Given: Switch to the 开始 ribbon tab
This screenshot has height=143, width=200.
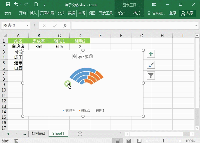Looking at the screenshot, I should pyautogui.click(x=23, y=13).
